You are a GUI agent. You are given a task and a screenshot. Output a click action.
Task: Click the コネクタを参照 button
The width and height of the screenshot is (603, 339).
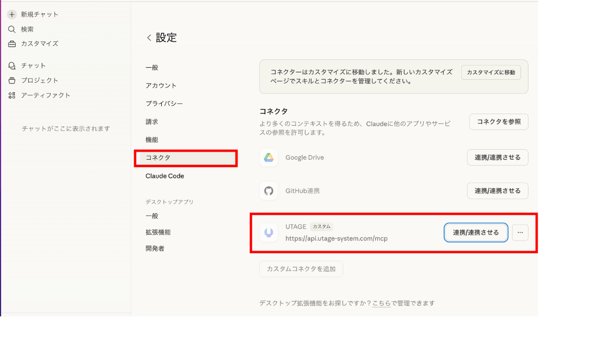[498, 122]
